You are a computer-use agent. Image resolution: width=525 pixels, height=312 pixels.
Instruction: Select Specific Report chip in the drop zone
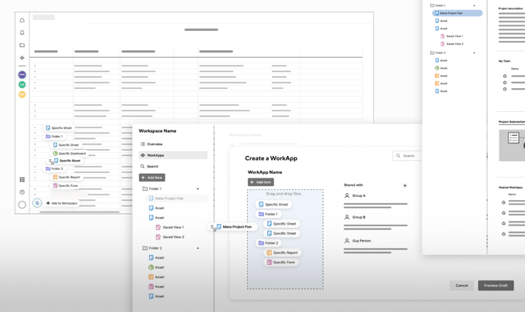[x=283, y=253]
